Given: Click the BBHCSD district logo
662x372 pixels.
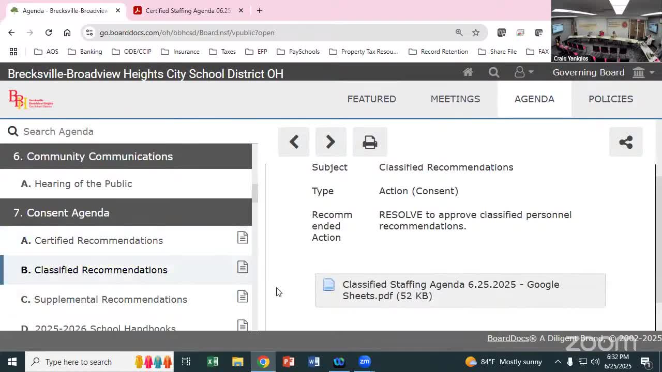Looking at the screenshot, I should pos(30,100).
